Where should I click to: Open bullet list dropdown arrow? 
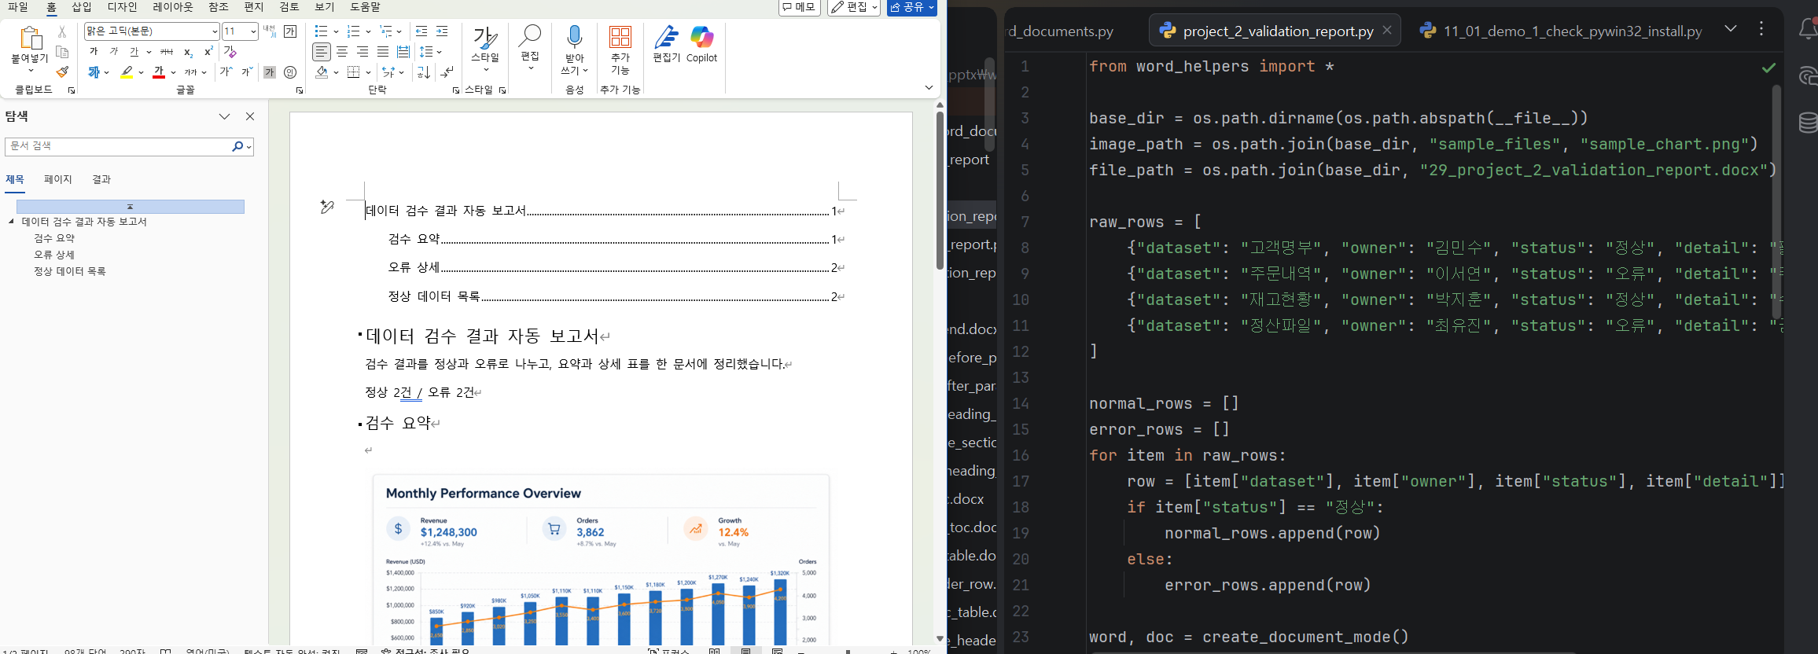(x=336, y=31)
